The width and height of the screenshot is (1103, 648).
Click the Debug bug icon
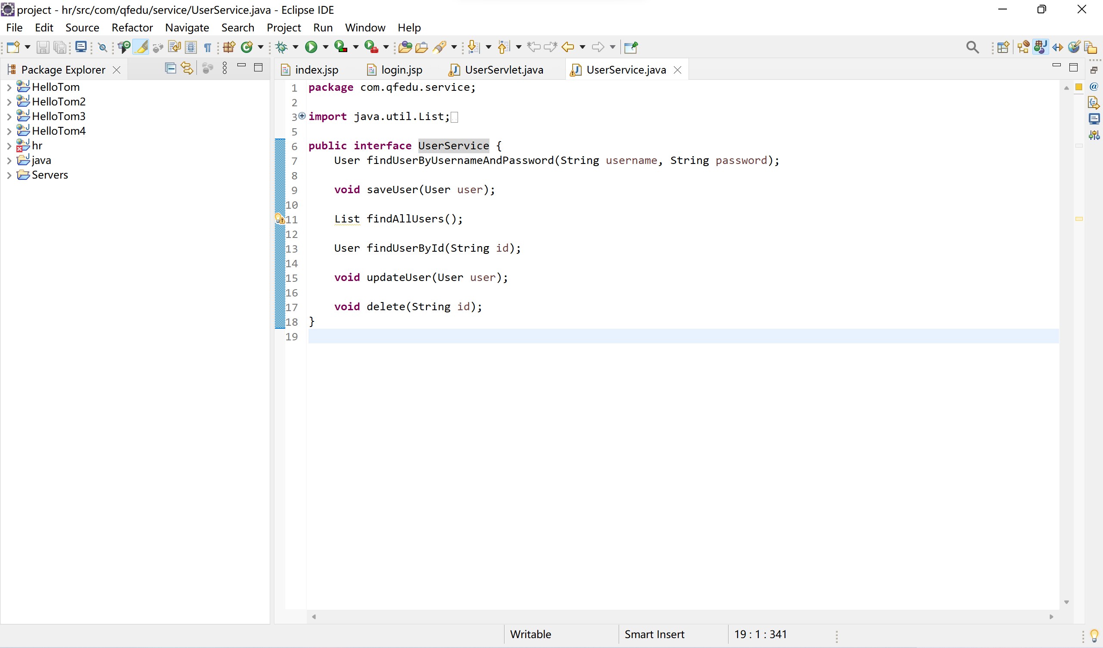coord(282,47)
